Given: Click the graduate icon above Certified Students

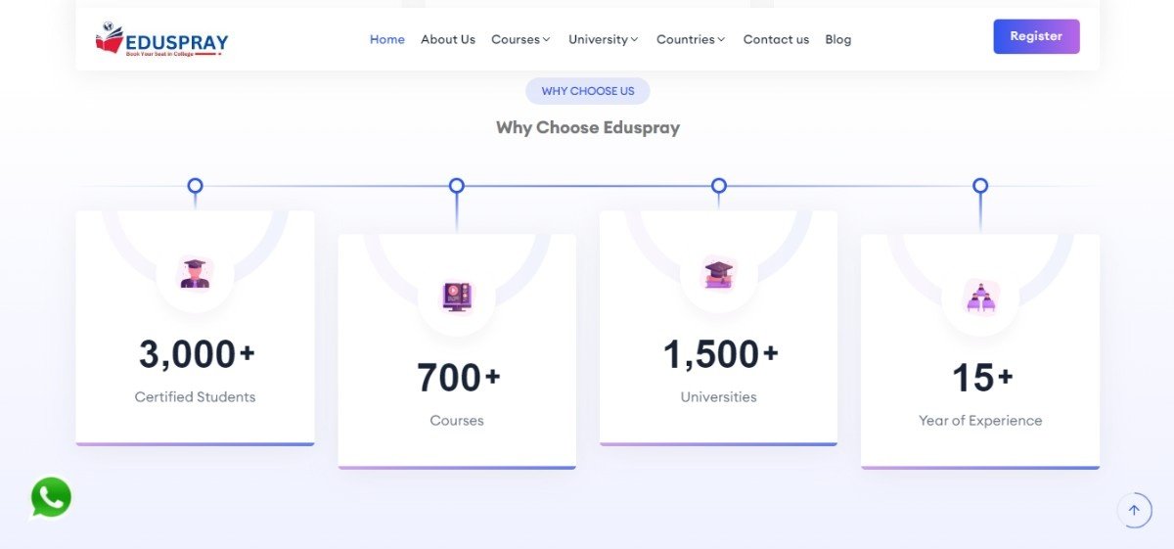Looking at the screenshot, I should click(195, 273).
